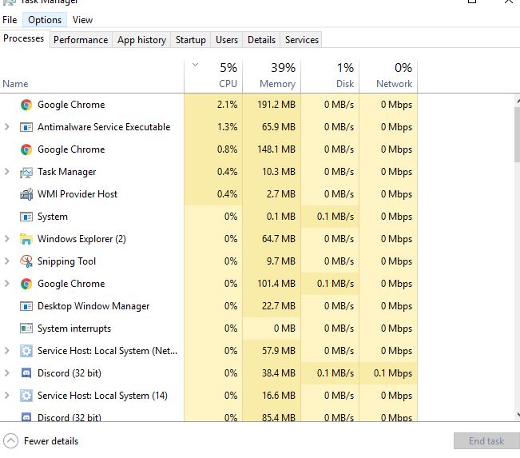The image size is (520, 458).
Task: Open the File menu
Action: click(x=10, y=20)
